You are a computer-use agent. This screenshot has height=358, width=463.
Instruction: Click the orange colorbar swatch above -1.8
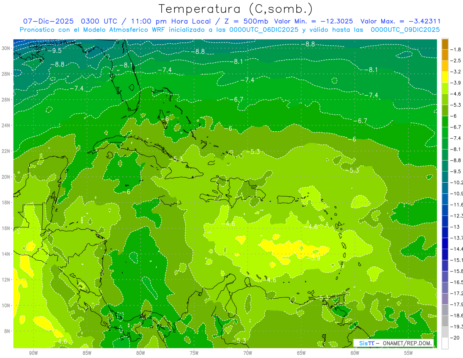click(445, 44)
